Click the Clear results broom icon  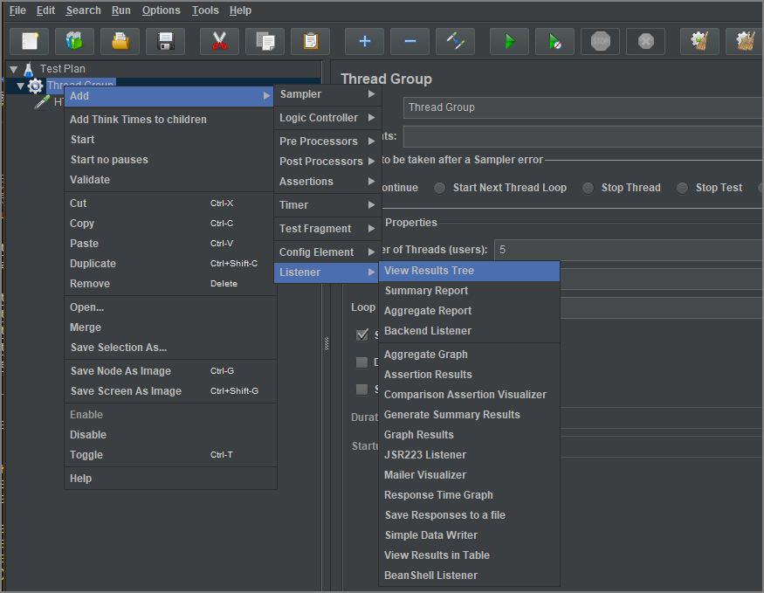[699, 41]
